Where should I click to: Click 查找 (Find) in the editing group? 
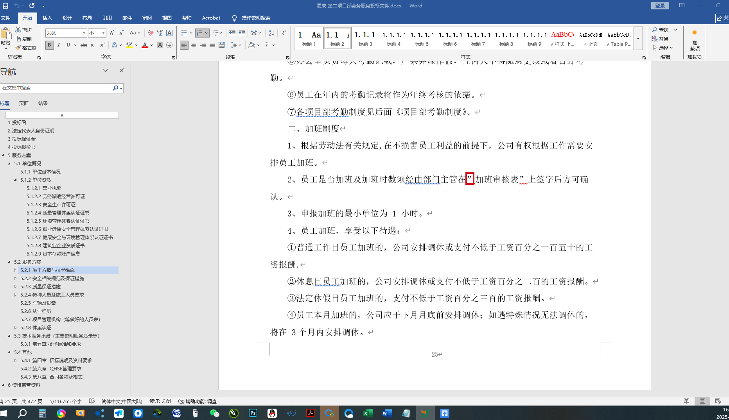pyautogui.click(x=660, y=30)
